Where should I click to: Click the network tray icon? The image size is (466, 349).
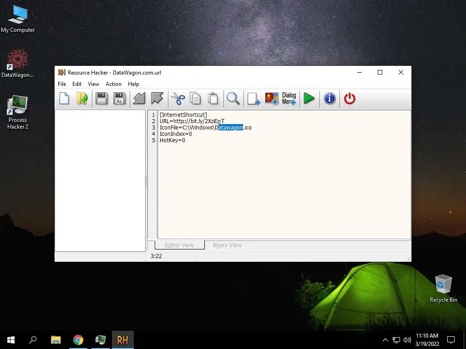coord(396,340)
